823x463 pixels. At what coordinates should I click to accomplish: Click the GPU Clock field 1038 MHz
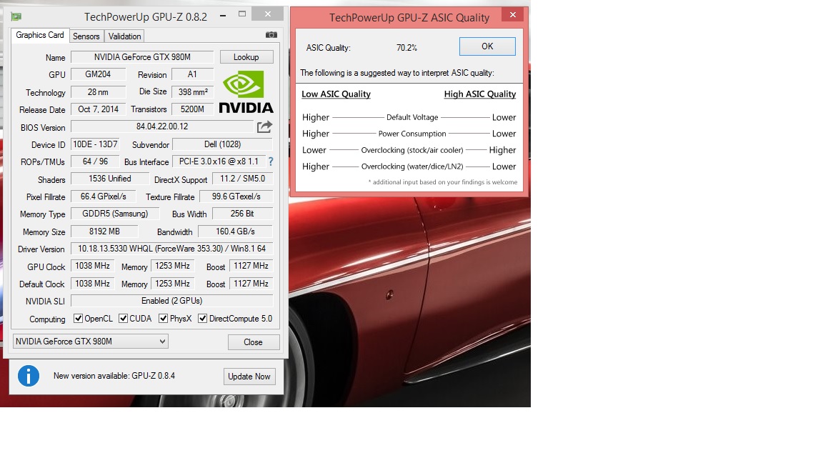coord(92,266)
